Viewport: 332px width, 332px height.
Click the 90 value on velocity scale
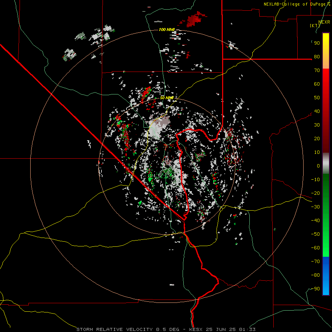317,43
